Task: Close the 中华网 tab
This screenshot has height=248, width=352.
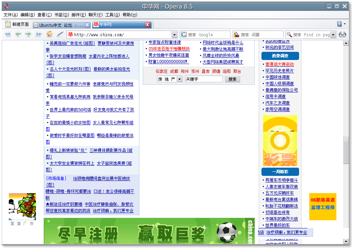Action: [148, 25]
